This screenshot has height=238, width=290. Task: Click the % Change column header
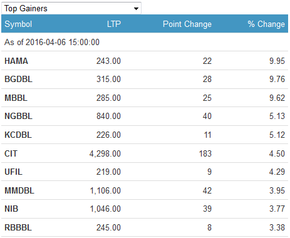266,24
